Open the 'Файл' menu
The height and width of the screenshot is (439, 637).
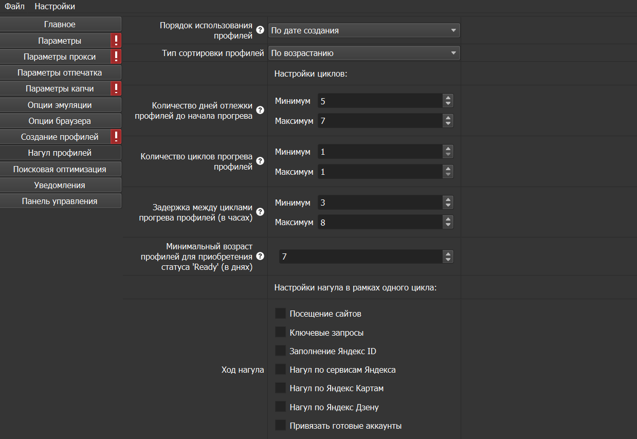(x=15, y=6)
